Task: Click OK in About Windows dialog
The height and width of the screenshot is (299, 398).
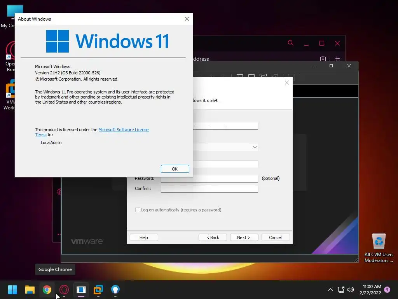Action: coord(175,169)
